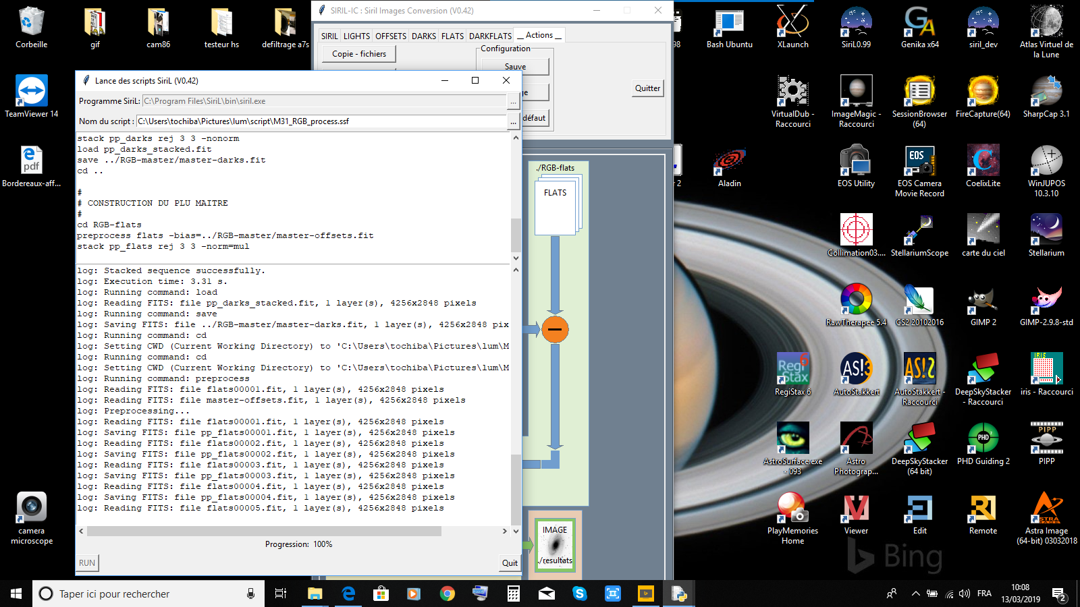
Task: Open the DeepSkyStacker (64 bit) shortcut
Action: coord(919,449)
